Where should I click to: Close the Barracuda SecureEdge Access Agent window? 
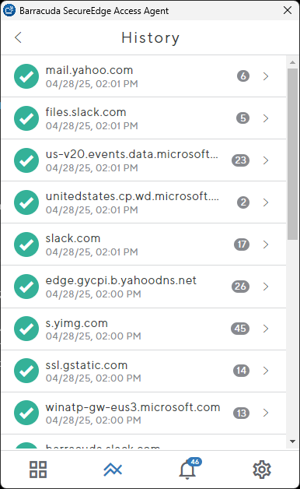tap(288, 10)
